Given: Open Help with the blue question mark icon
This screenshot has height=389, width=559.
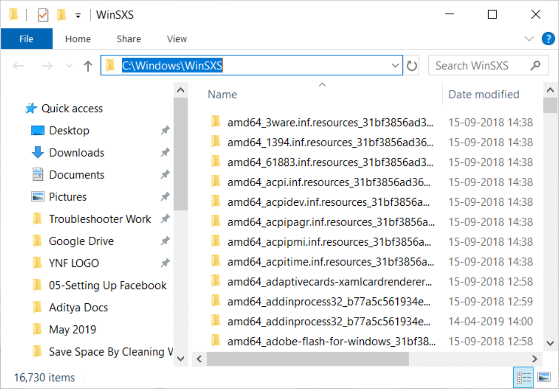Looking at the screenshot, I should pyautogui.click(x=548, y=39).
